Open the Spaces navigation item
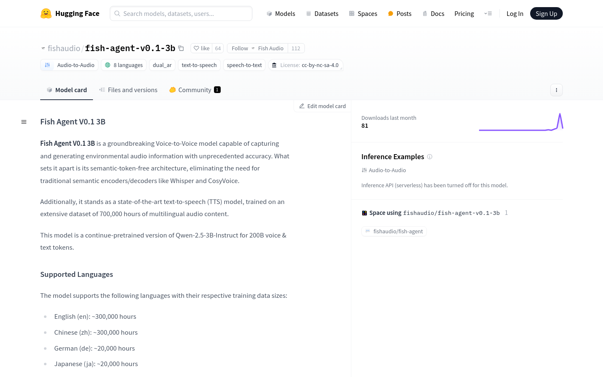Viewport: 603px width, 377px height. point(363,13)
